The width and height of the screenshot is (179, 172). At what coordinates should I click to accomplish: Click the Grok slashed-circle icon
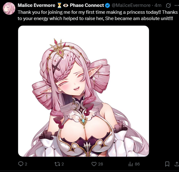pyautogui.click(x=168, y=5)
